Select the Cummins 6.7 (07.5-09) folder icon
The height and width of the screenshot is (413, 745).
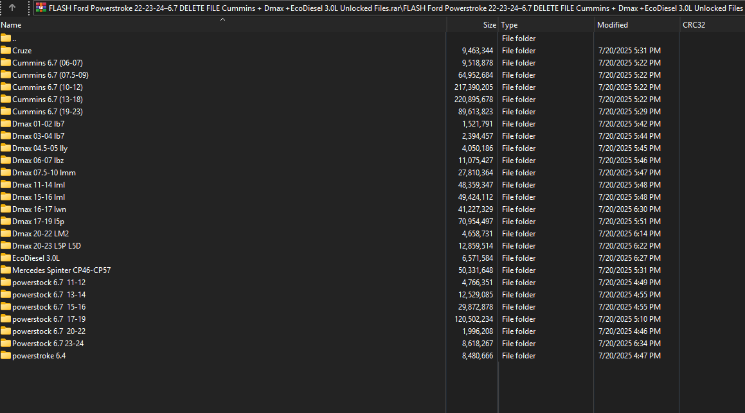6,75
